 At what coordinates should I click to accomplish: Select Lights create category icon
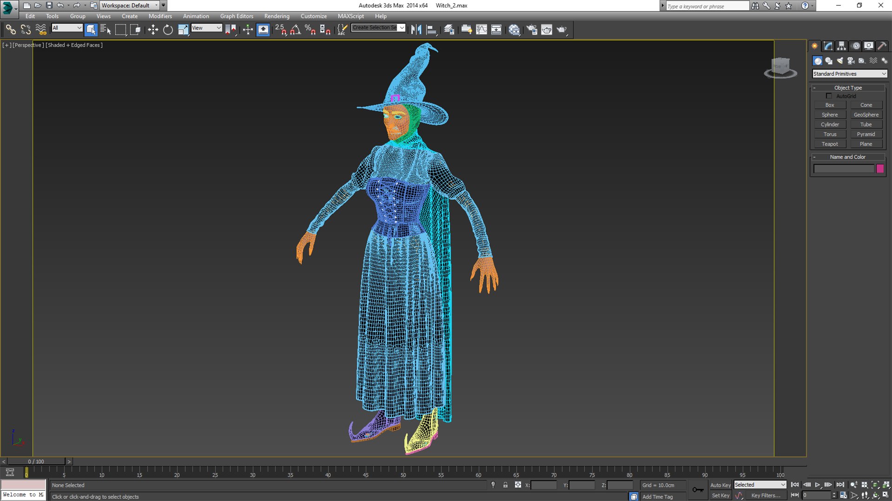click(840, 61)
